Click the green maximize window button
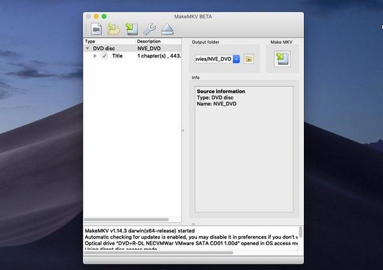Viewport: 383px width, 270px height. 104,16
